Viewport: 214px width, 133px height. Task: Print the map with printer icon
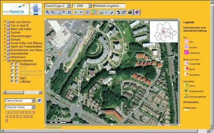tap(130, 12)
